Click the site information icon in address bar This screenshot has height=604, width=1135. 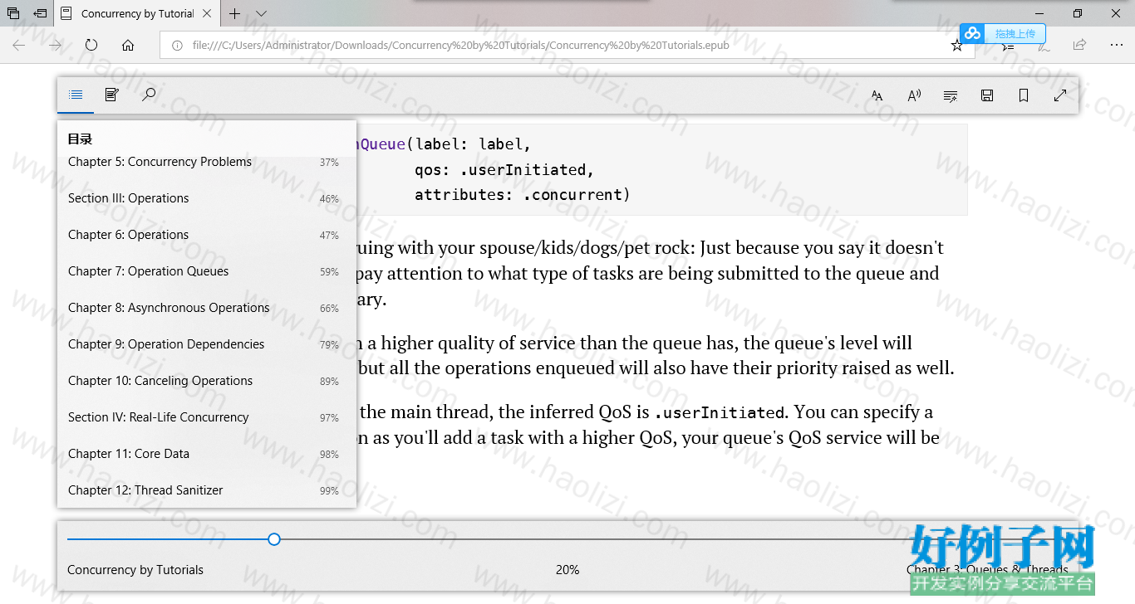(x=176, y=46)
